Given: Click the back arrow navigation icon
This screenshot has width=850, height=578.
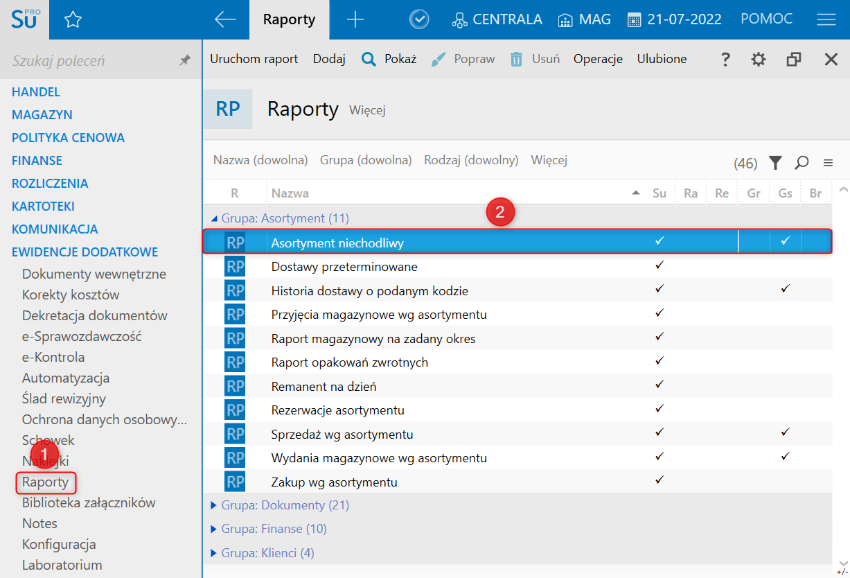Looking at the screenshot, I should click(225, 20).
